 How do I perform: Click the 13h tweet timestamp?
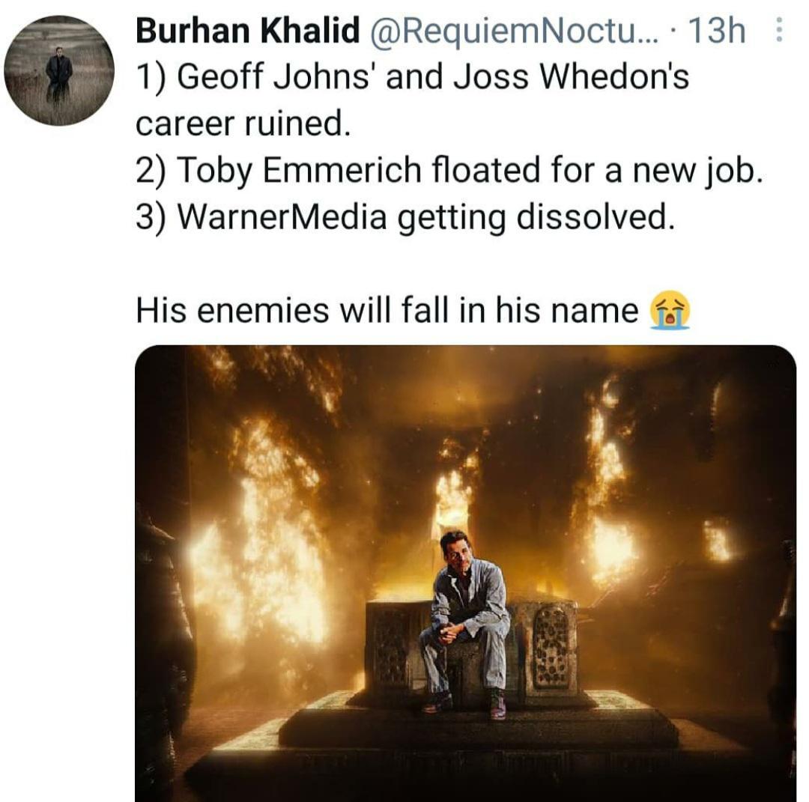[x=716, y=31]
